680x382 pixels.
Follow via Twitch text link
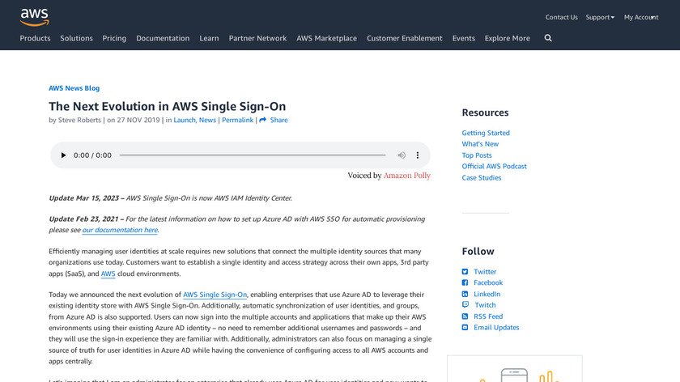pos(485,305)
